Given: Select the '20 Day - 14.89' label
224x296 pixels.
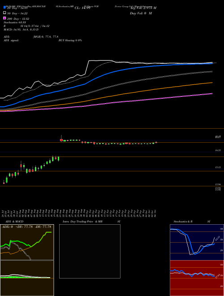Looking at the screenshot, I should pos(17,8).
